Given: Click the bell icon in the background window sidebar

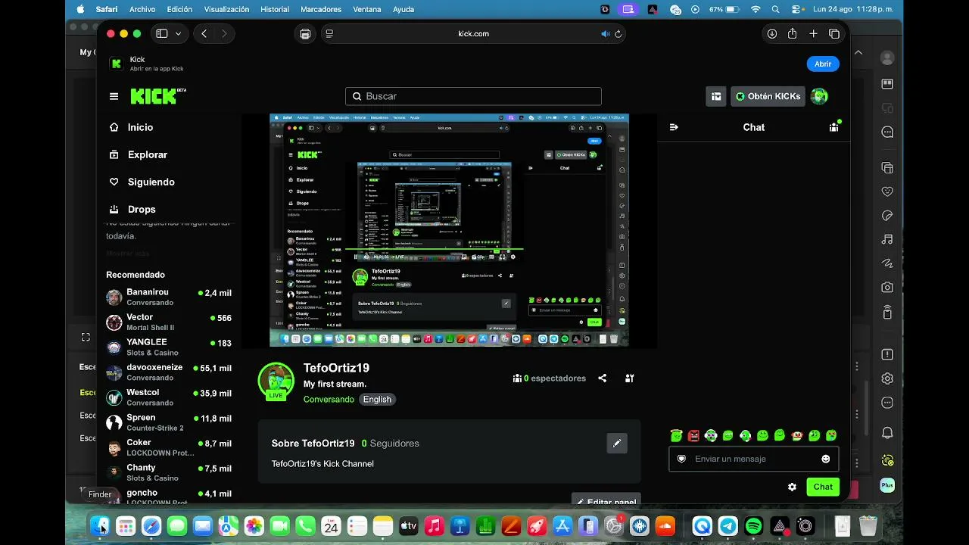Looking at the screenshot, I should [887, 433].
